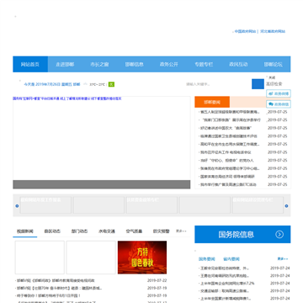The width and height of the screenshot is (303, 303).
Task: Click the carousel right arrow icon
Action: click(x=286, y=206)
